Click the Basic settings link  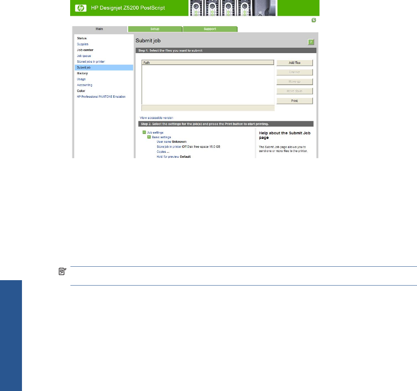pos(161,137)
